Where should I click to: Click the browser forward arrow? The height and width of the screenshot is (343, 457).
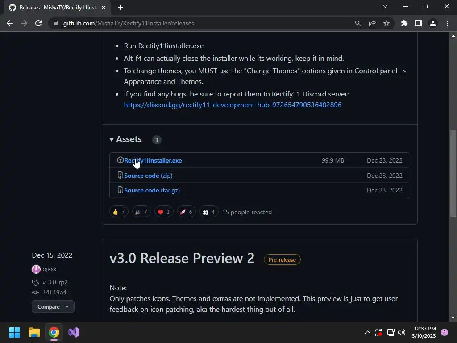[x=24, y=23]
